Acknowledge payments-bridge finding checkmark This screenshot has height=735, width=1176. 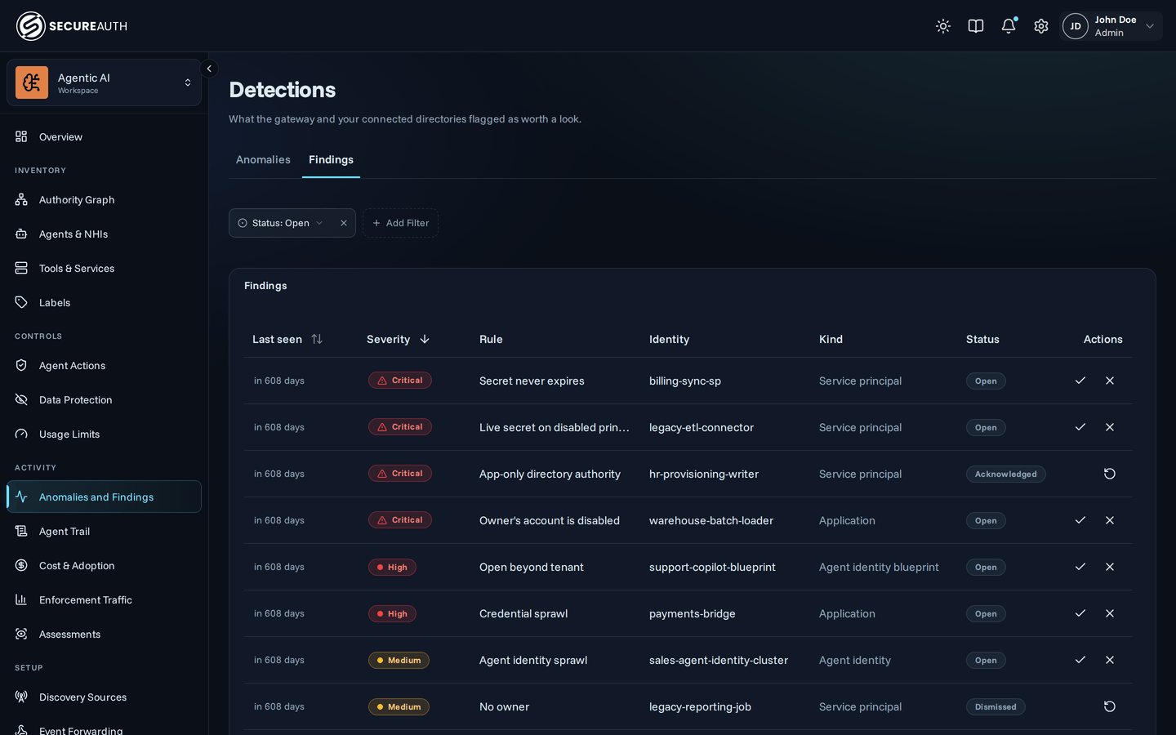[1080, 613]
